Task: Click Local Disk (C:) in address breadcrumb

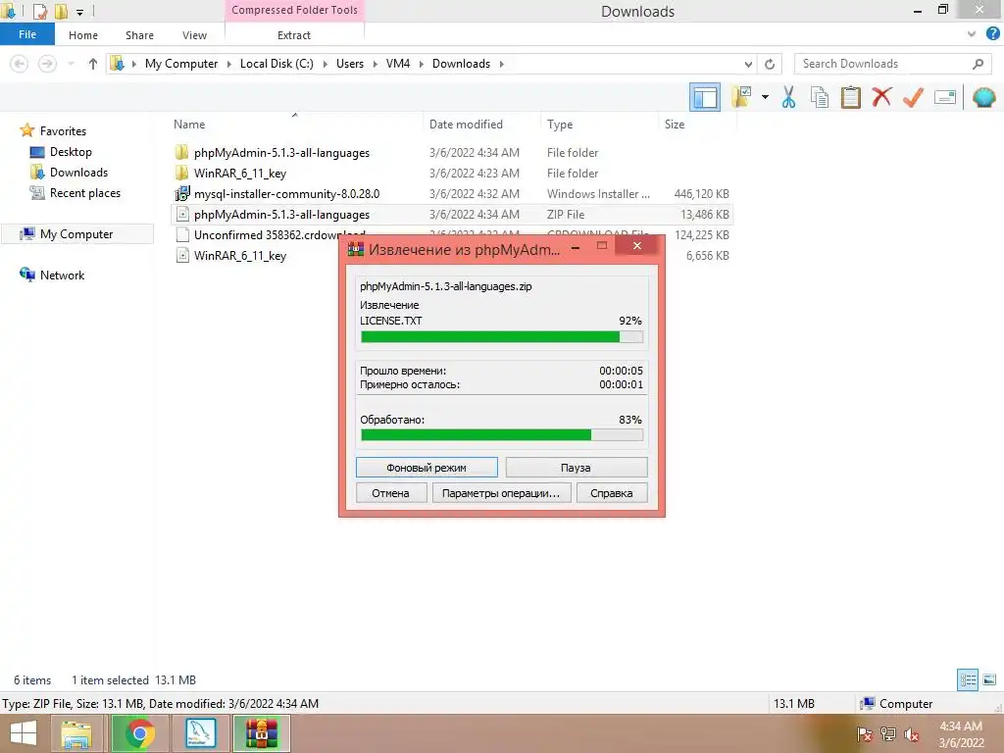Action: click(276, 64)
